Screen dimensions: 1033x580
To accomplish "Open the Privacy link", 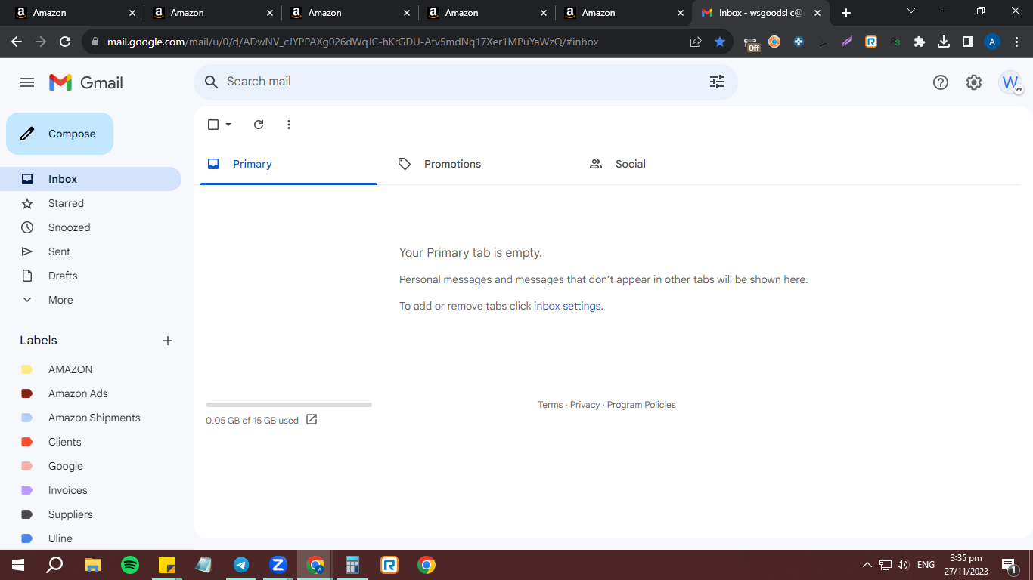I will [x=585, y=405].
